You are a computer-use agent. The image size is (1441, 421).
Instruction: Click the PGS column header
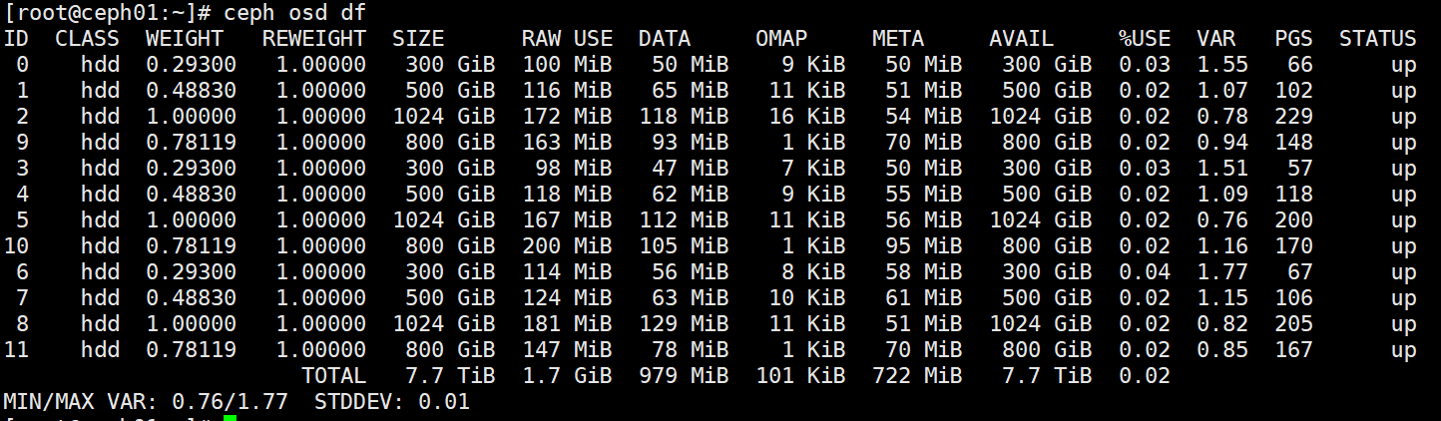pyautogui.click(x=1294, y=39)
